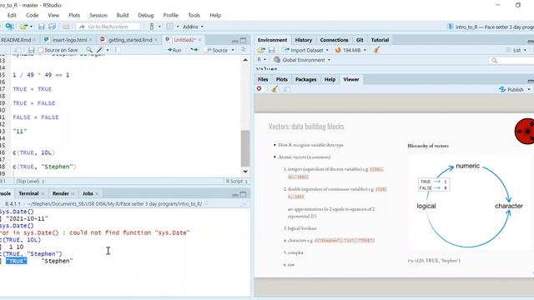Load workspace icon in Environment pane

click(x=261, y=50)
